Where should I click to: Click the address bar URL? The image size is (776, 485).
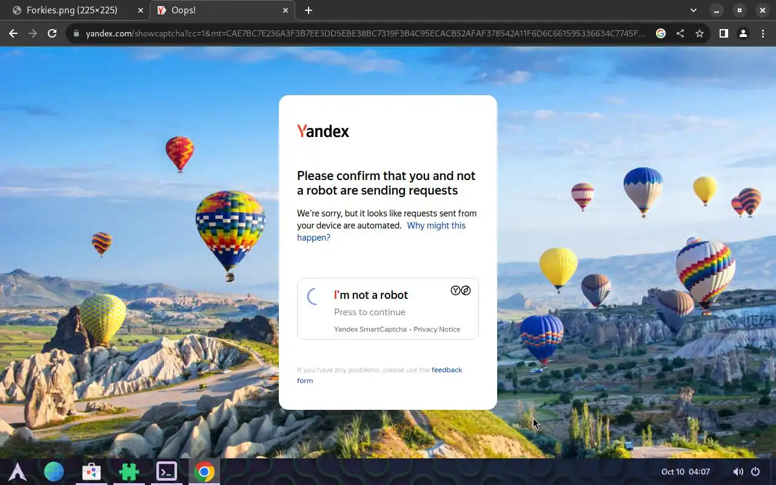click(x=366, y=33)
